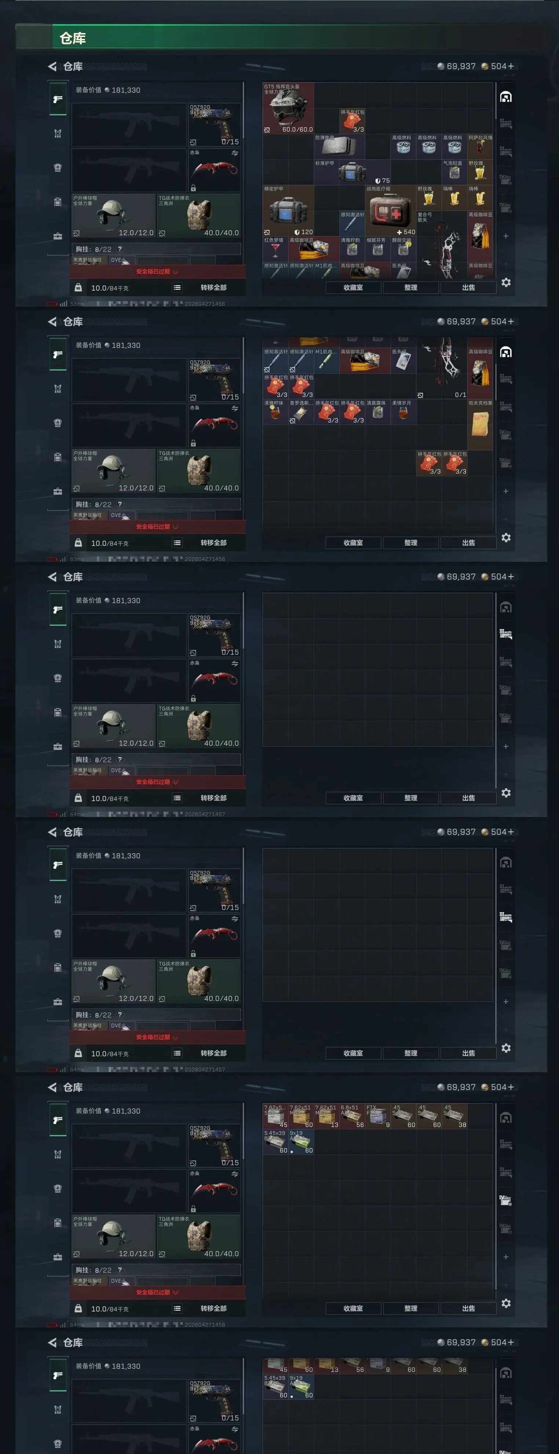Viewport: 559px width, 1454px height.
Task: Click the 战地医疗箱 medical box item
Action: click(391, 210)
